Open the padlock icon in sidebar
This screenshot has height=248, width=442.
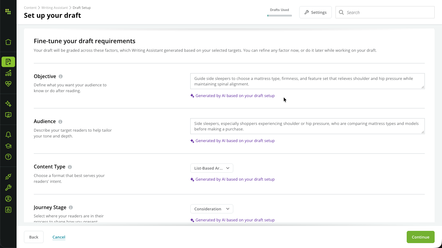pyautogui.click(x=8, y=210)
